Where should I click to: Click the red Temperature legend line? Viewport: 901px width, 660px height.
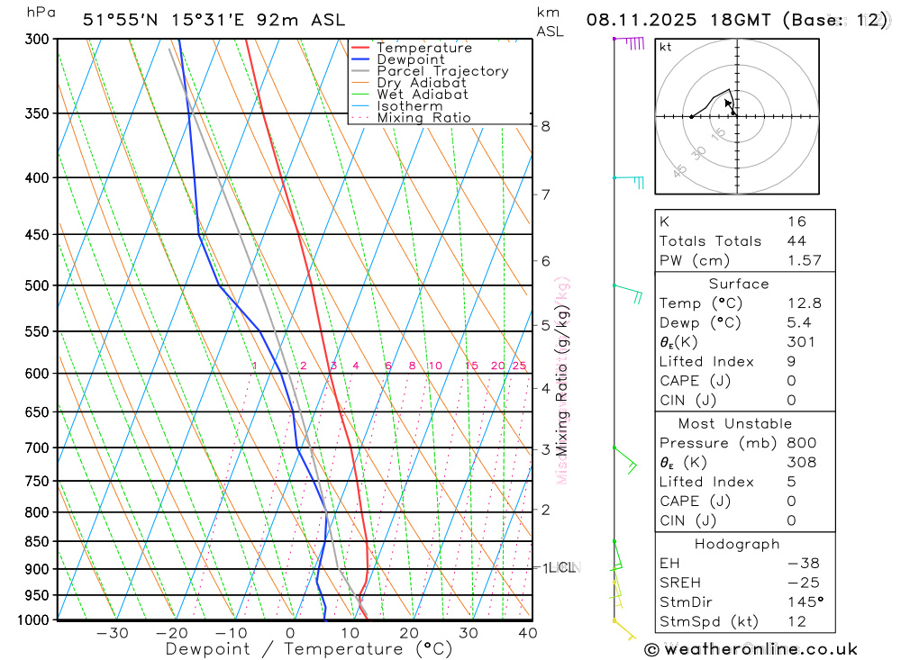[360, 48]
